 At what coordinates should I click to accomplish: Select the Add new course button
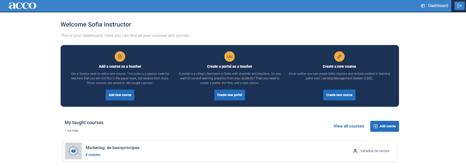pos(120,95)
